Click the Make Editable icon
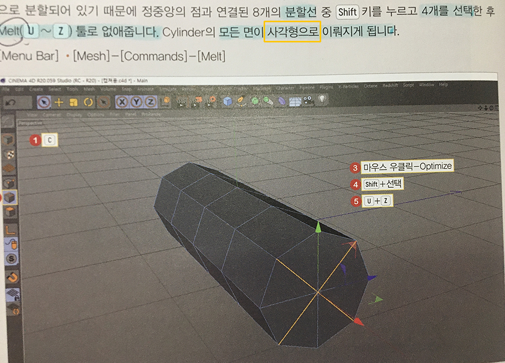The height and width of the screenshot is (363, 505). point(8,121)
